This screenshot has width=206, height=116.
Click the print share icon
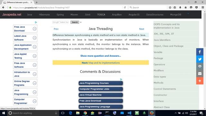pyautogui.click(x=200, y=66)
